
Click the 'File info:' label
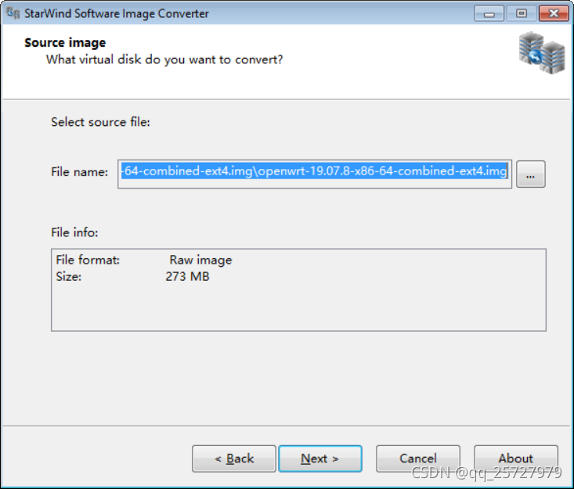click(x=74, y=232)
